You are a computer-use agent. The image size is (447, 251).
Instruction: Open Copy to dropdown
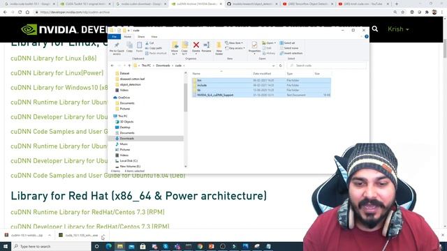click(184, 48)
